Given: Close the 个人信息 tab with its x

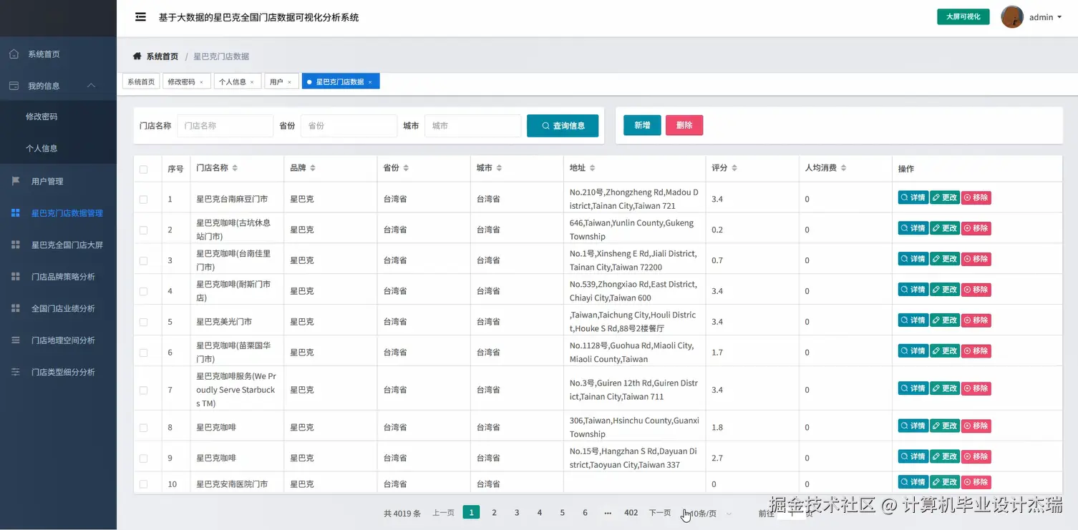Looking at the screenshot, I should pyautogui.click(x=252, y=82).
